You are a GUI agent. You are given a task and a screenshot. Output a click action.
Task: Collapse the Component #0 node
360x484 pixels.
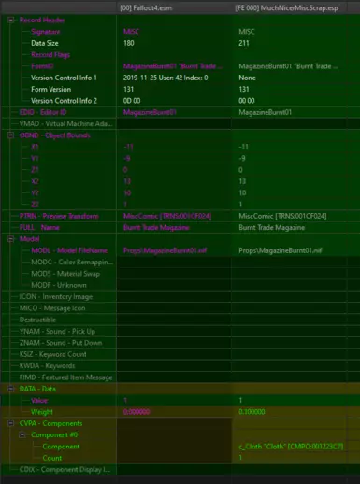pos(22,434)
